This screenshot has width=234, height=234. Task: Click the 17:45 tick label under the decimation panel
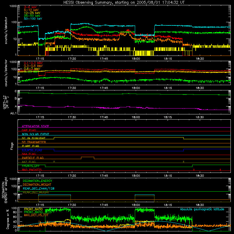tap(104, 205)
